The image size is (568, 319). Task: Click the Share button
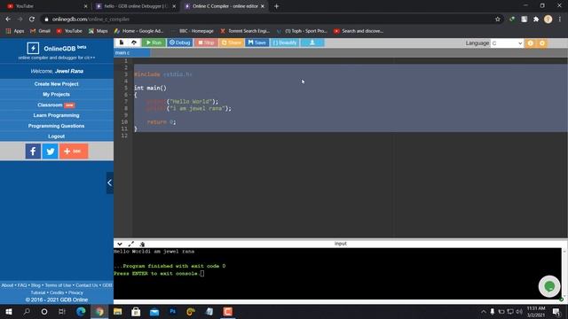coord(231,43)
